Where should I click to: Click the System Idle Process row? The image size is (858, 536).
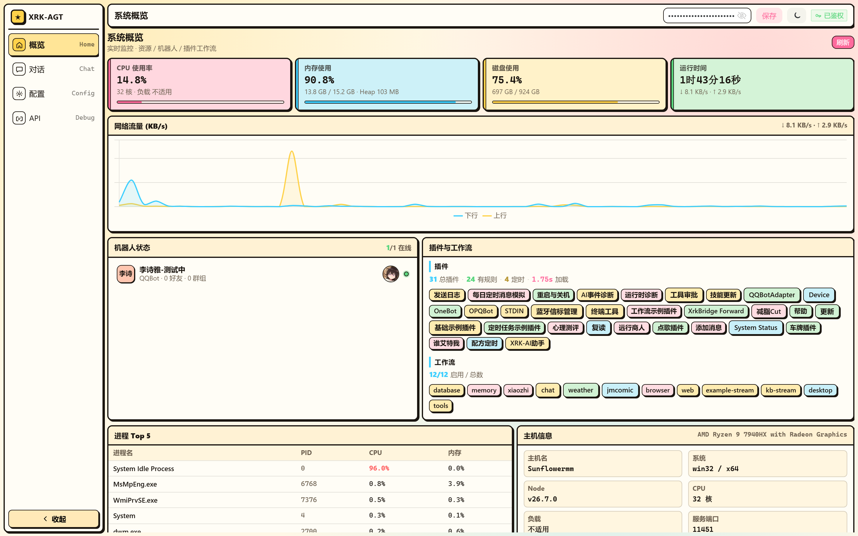click(310, 468)
